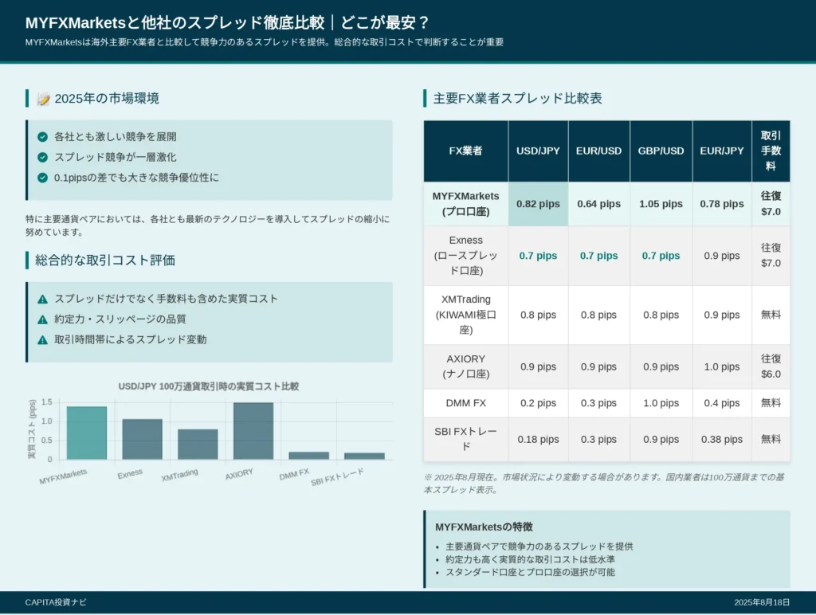Viewport: 816px width, 615px height.
Task: Click the 2025年8月18日 date in footer
Action: click(x=762, y=602)
